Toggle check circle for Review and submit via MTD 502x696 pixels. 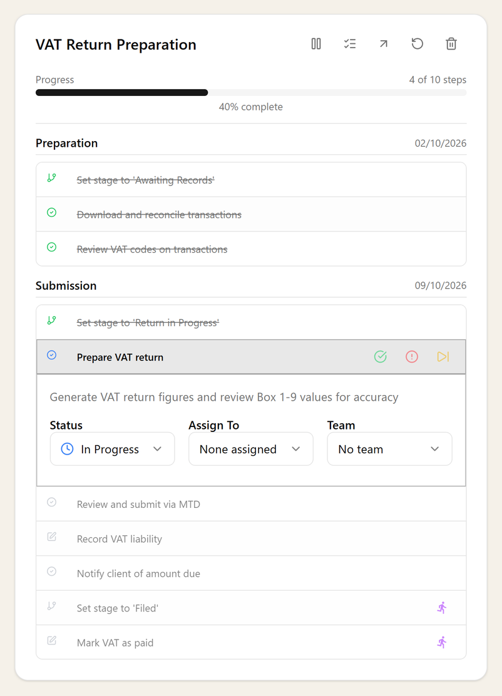click(x=52, y=502)
